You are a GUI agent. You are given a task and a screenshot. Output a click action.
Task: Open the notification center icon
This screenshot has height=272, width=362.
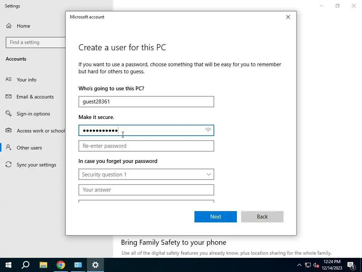pos(351,265)
